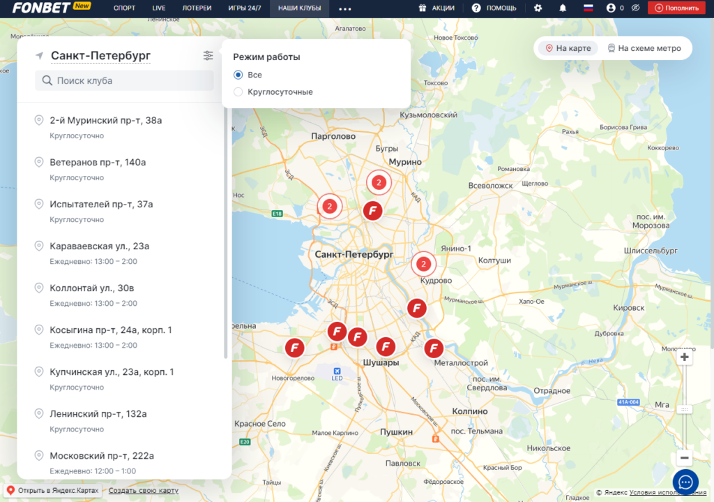Click the F marker left of Шушары pair

pyautogui.click(x=337, y=332)
